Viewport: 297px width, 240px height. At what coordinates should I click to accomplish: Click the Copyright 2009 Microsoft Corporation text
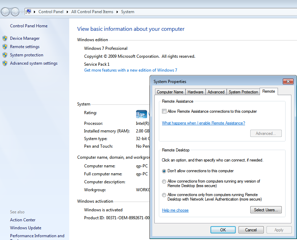click(139, 56)
